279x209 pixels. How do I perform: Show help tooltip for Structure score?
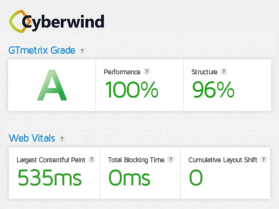click(224, 72)
